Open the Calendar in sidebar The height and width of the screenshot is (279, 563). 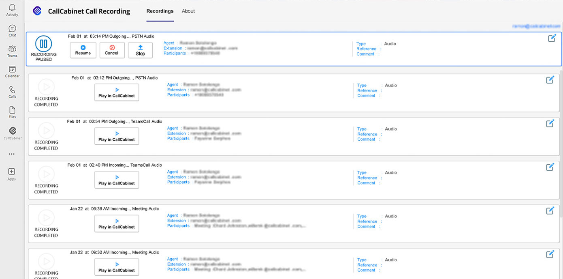click(12, 72)
